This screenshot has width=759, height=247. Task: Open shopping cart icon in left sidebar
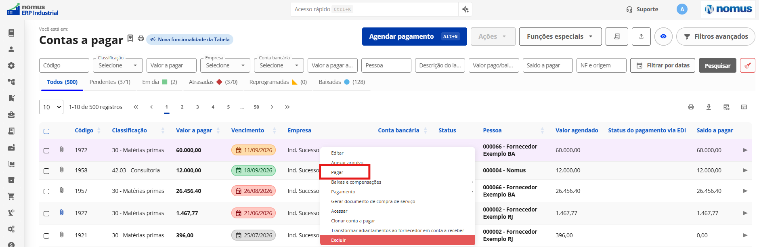(x=11, y=197)
